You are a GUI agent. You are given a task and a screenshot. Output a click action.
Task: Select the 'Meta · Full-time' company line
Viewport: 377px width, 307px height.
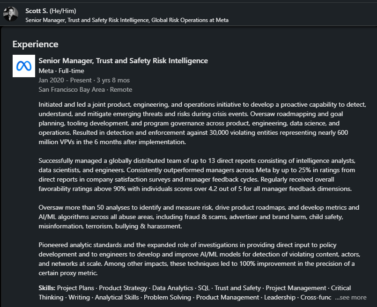click(61, 71)
